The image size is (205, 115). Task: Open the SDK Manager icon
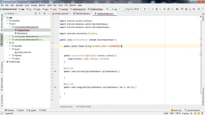click(x=194, y=9)
